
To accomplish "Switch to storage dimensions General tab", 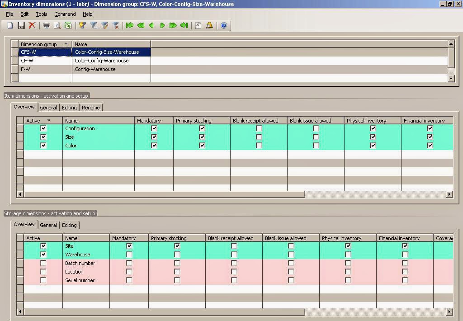I will pos(48,225).
